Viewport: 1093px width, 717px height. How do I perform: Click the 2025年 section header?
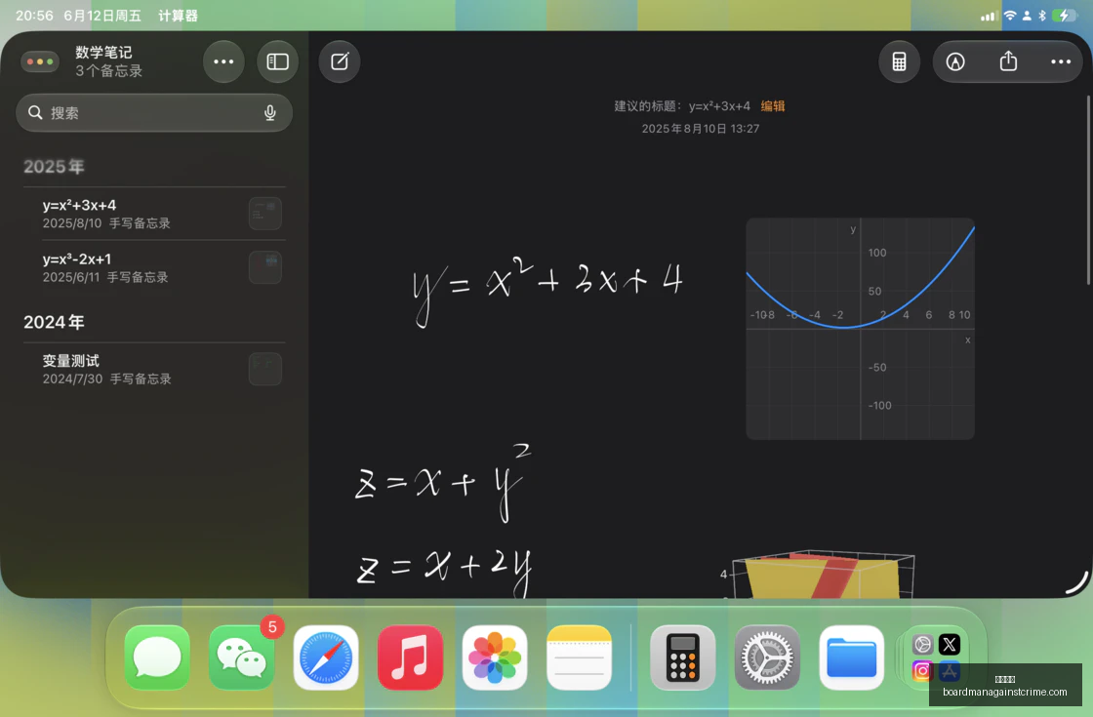point(54,167)
